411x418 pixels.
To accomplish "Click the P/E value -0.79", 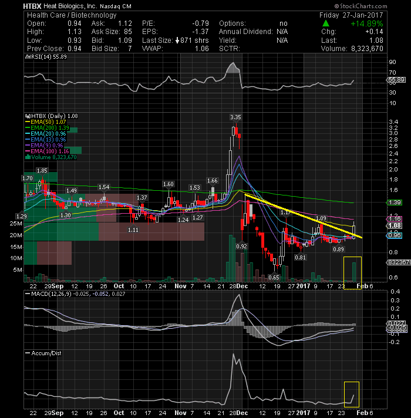I will tap(200, 23).
